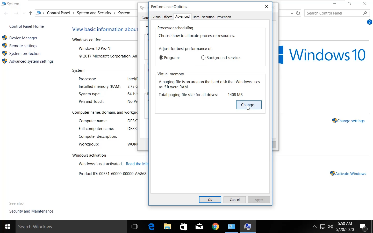Click the Control Panel refresh icon
The height and width of the screenshot is (233, 373).
coord(298,13)
